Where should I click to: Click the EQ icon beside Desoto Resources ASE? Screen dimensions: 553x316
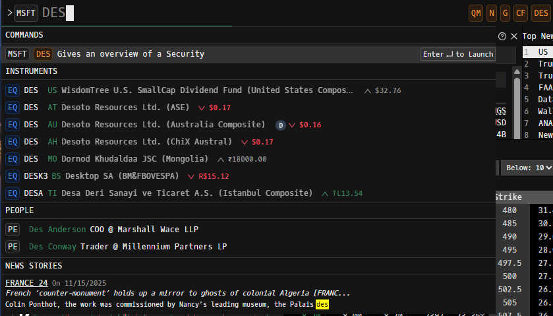pos(13,108)
